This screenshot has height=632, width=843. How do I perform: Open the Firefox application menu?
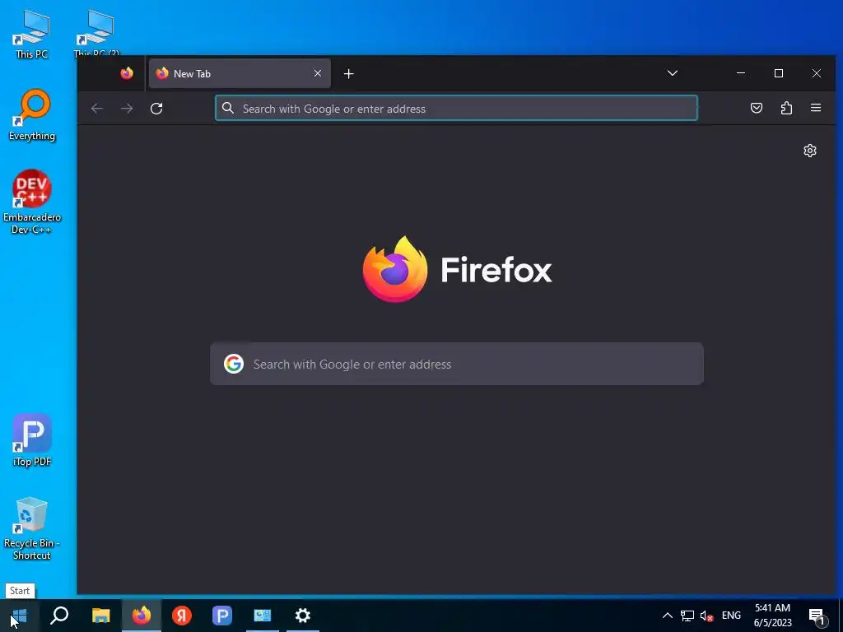pyautogui.click(x=816, y=108)
